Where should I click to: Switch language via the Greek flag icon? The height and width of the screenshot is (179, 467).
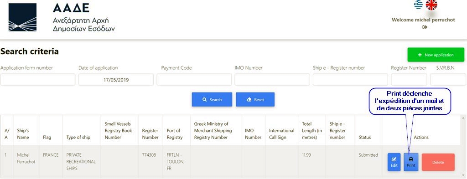click(x=419, y=5)
